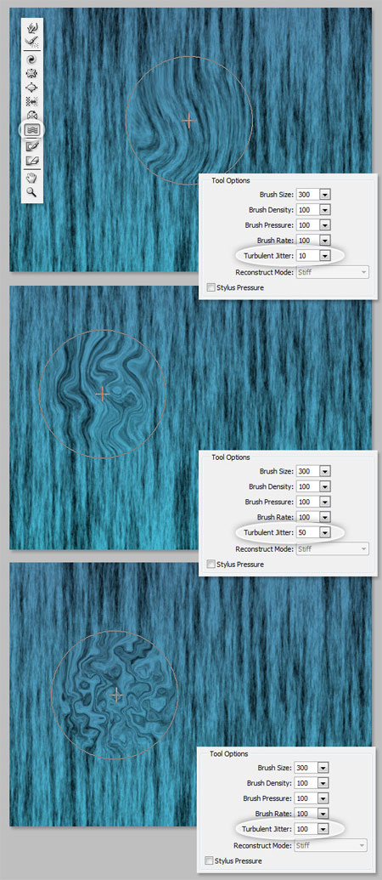The image size is (382, 880).
Task: Enable Stylus Pressure where Turbulent Jitter is 10
Action: tap(211, 288)
